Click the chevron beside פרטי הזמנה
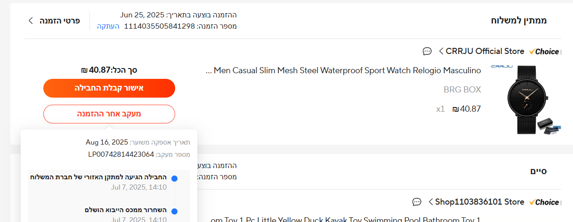Image resolution: width=573 pixels, height=222 pixels. (x=31, y=21)
